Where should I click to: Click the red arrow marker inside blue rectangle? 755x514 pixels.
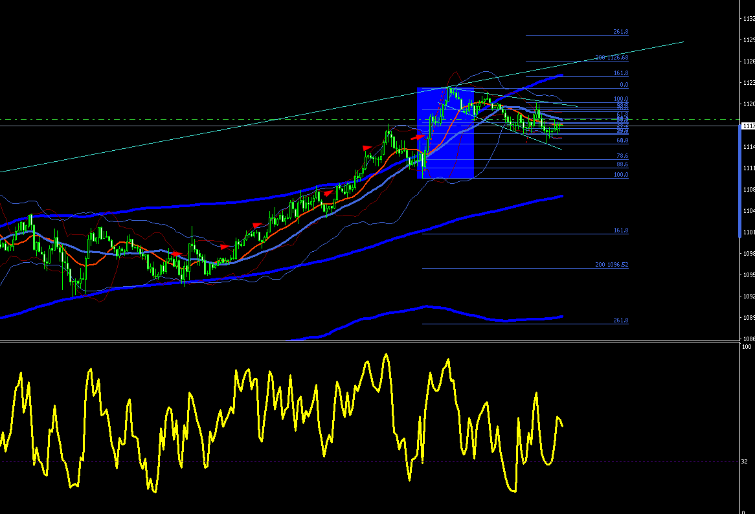(x=419, y=137)
